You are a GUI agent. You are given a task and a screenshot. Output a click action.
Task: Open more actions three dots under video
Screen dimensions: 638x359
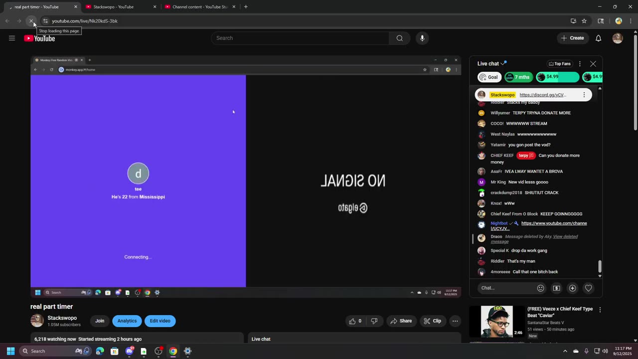point(455,321)
